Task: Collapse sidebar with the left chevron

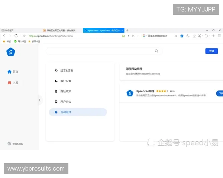Action: (40, 100)
